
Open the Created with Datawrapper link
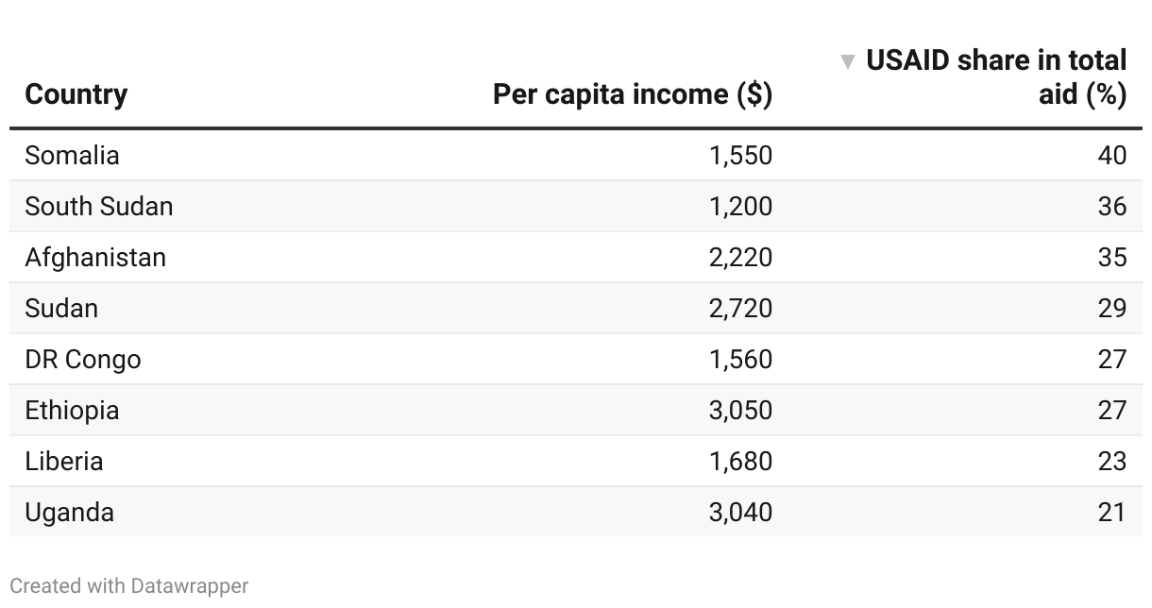(129, 586)
